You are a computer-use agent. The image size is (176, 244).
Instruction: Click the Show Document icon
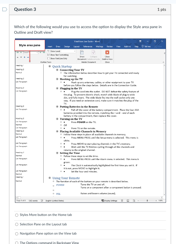pyautogui.click(x=82, y=52)
